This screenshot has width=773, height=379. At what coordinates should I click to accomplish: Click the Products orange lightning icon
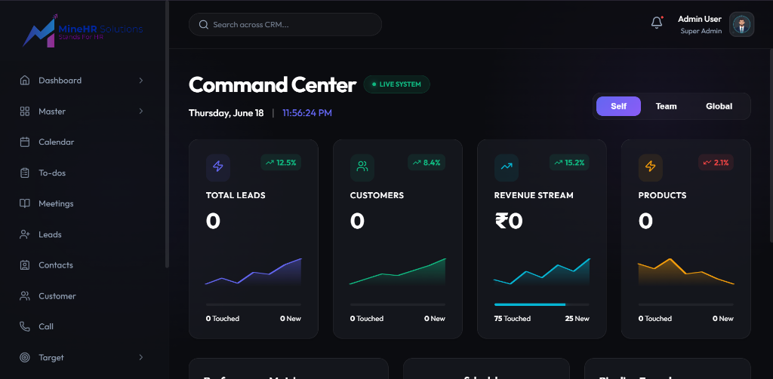tap(651, 167)
